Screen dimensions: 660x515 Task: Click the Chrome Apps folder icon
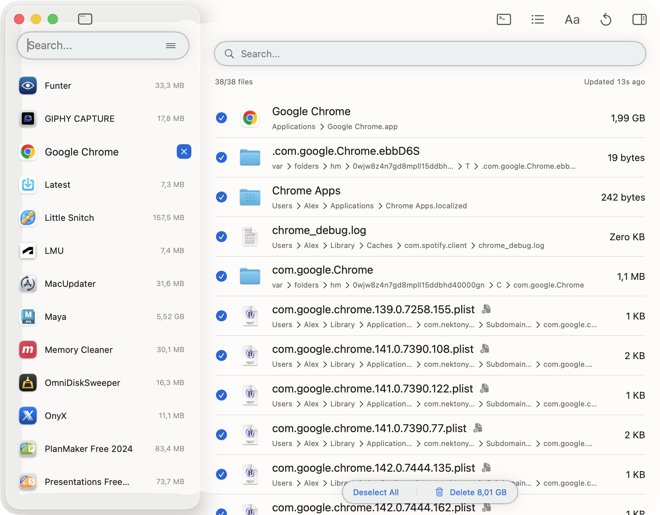pyautogui.click(x=250, y=197)
